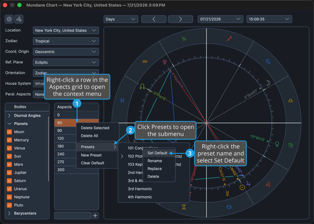
Task: Open the settings gear icon
Action: point(9,19)
